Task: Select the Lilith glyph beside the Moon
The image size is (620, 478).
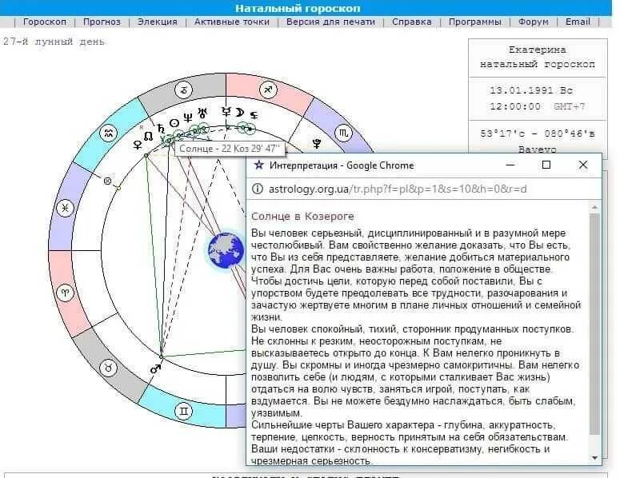Action: click(254, 115)
